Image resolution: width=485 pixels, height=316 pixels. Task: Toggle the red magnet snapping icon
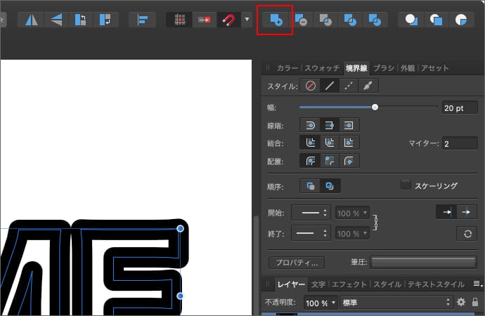click(x=227, y=20)
